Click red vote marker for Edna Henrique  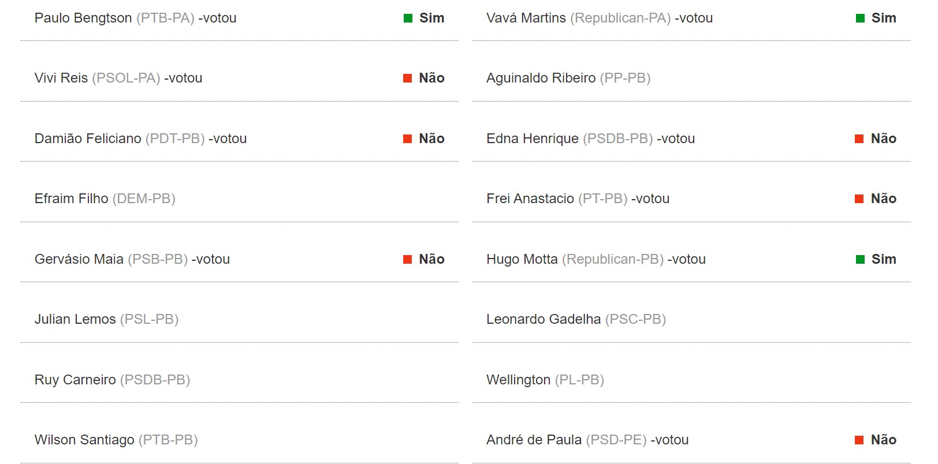859,139
